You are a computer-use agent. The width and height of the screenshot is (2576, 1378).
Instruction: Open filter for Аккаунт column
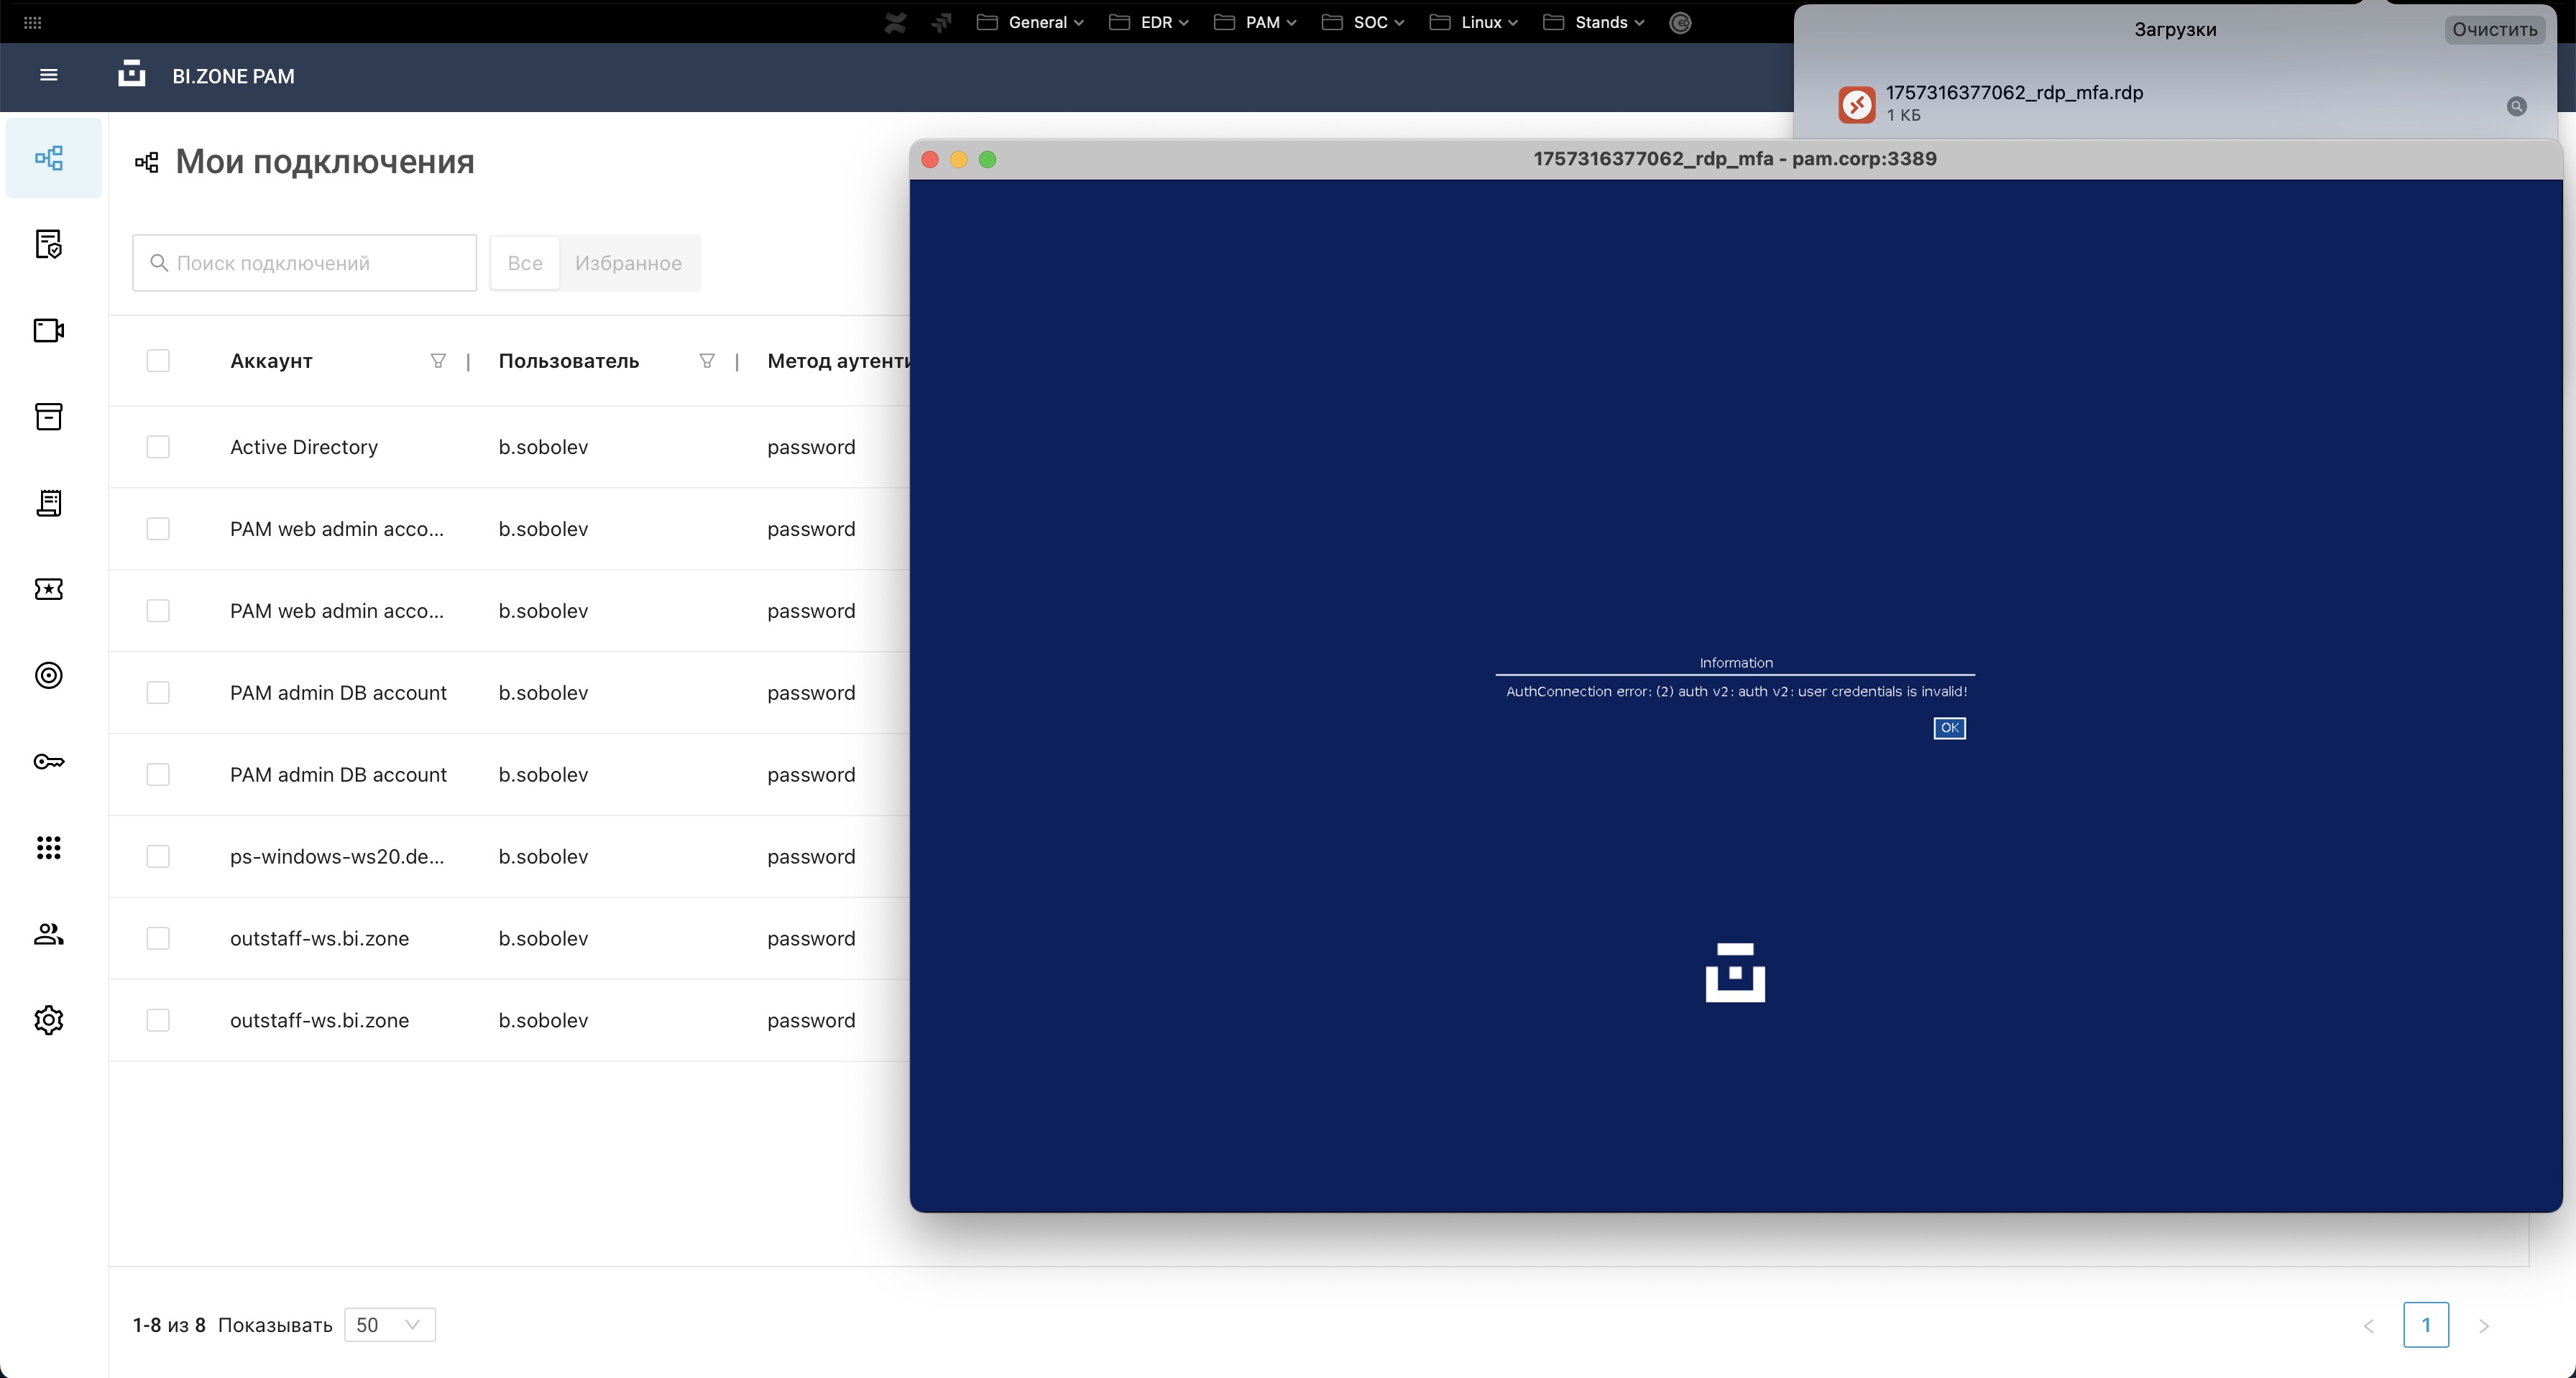click(x=438, y=361)
